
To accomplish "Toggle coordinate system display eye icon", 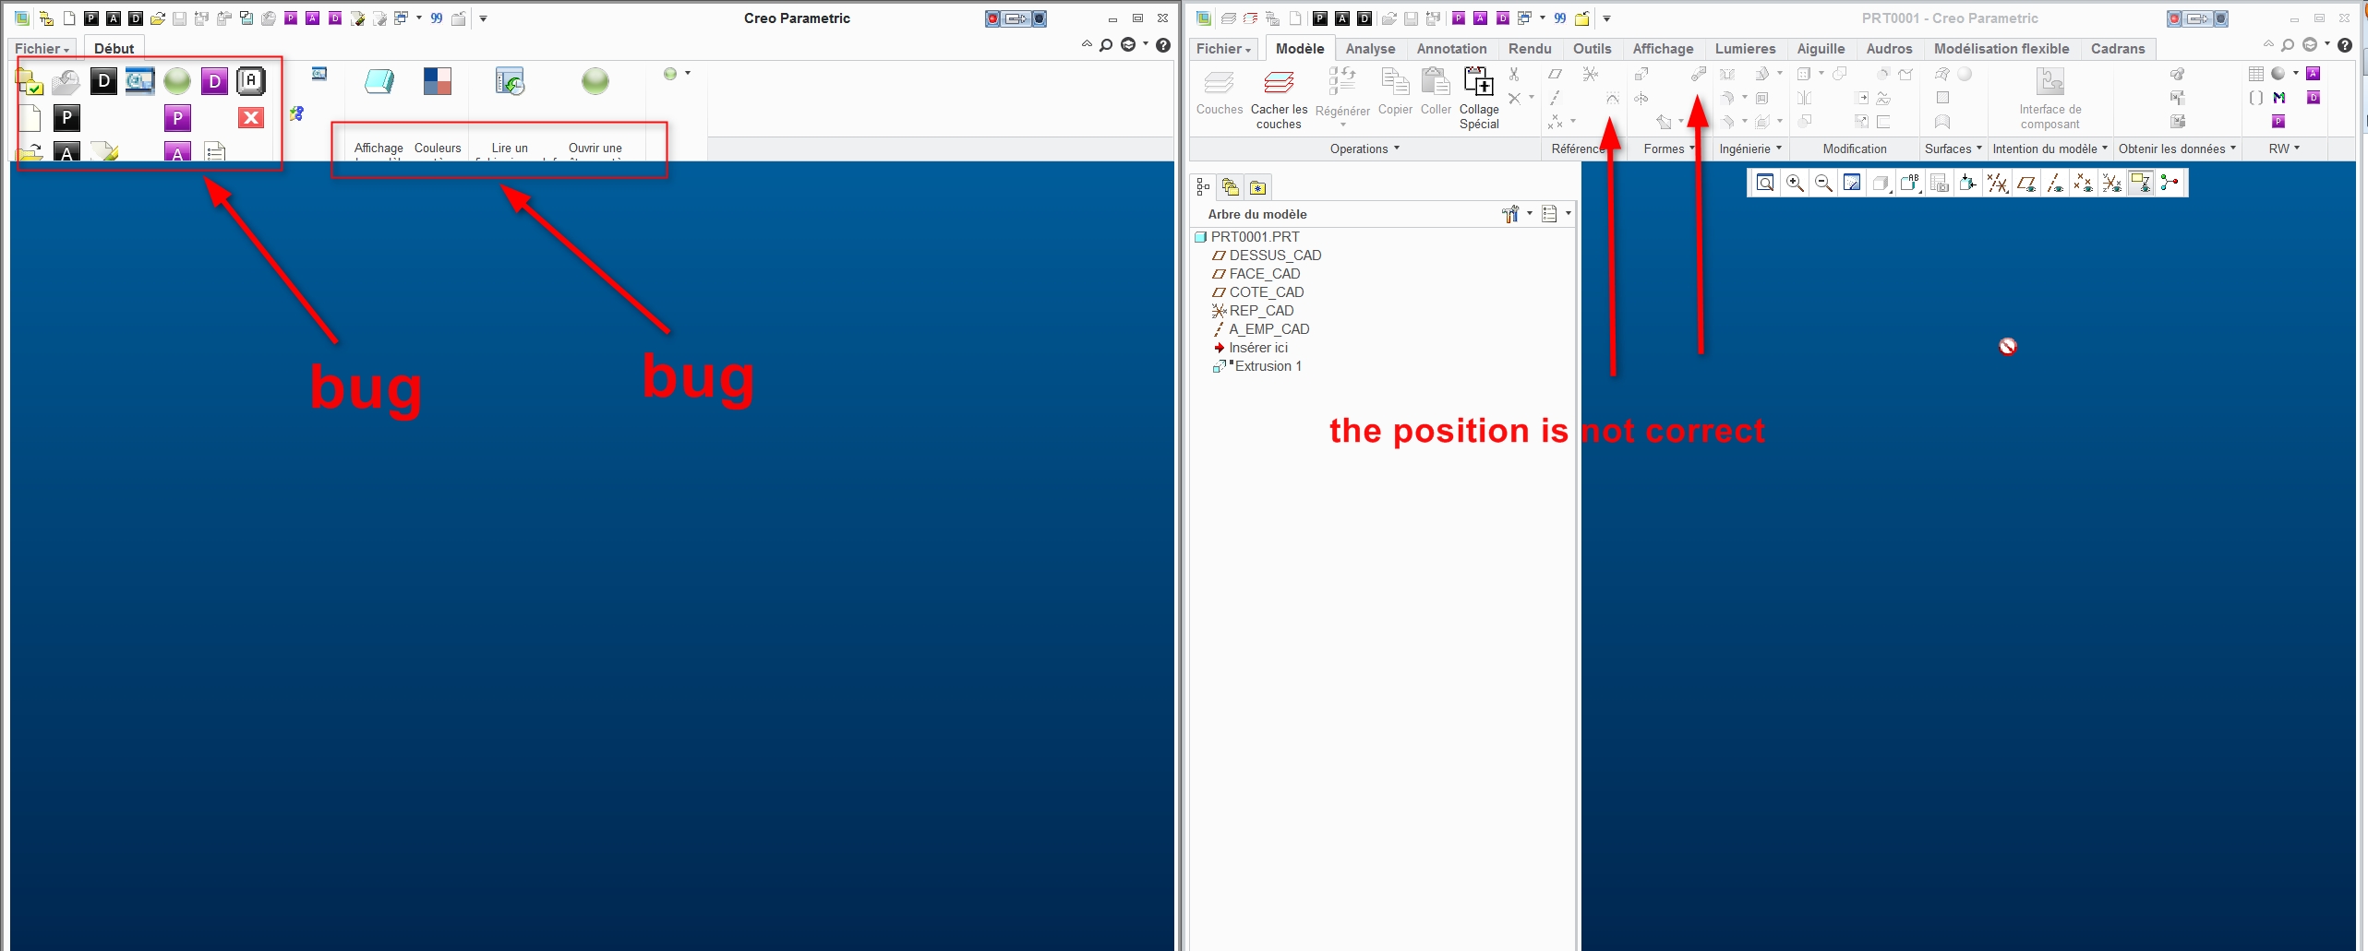I will click(x=2111, y=183).
